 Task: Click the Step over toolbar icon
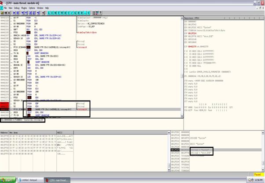click(26, 13)
